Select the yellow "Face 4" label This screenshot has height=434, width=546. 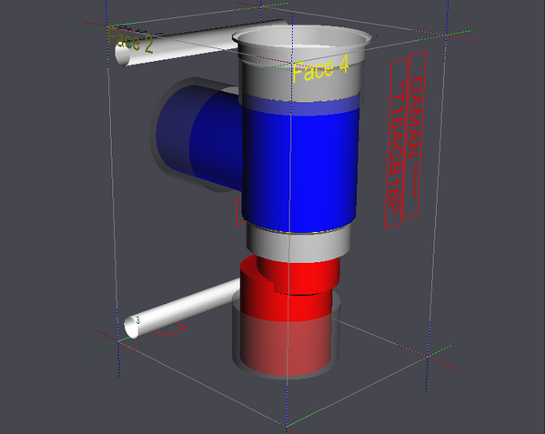pos(320,68)
